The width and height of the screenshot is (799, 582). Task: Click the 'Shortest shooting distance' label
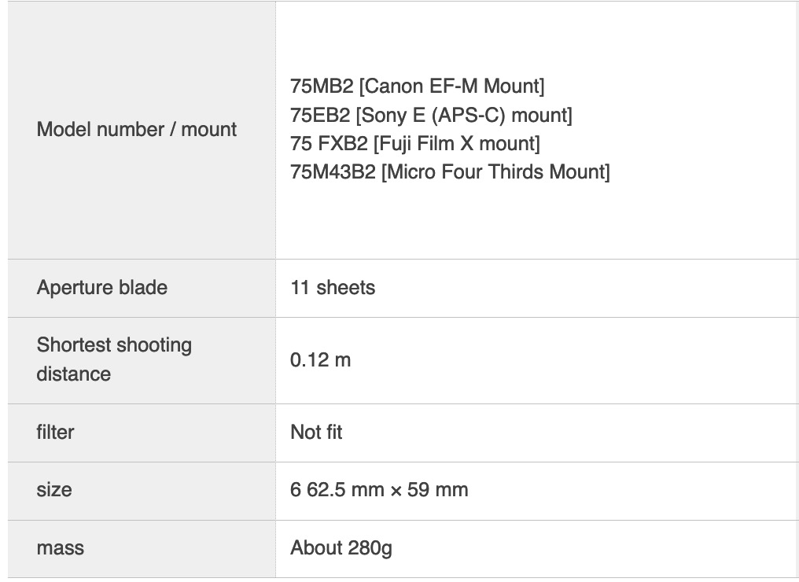pyautogui.click(x=114, y=359)
